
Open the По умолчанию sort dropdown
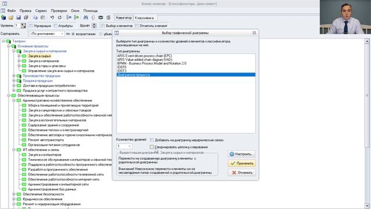click(47, 34)
